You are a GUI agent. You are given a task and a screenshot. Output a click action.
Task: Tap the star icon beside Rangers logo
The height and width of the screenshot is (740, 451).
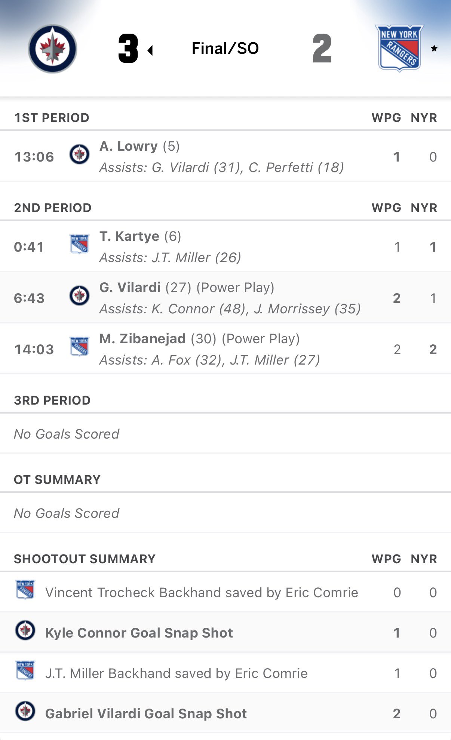click(434, 49)
